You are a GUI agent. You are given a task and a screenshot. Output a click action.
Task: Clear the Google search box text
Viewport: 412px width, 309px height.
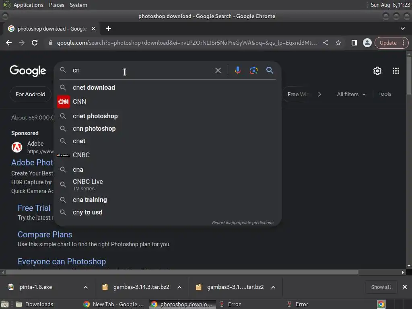click(218, 70)
